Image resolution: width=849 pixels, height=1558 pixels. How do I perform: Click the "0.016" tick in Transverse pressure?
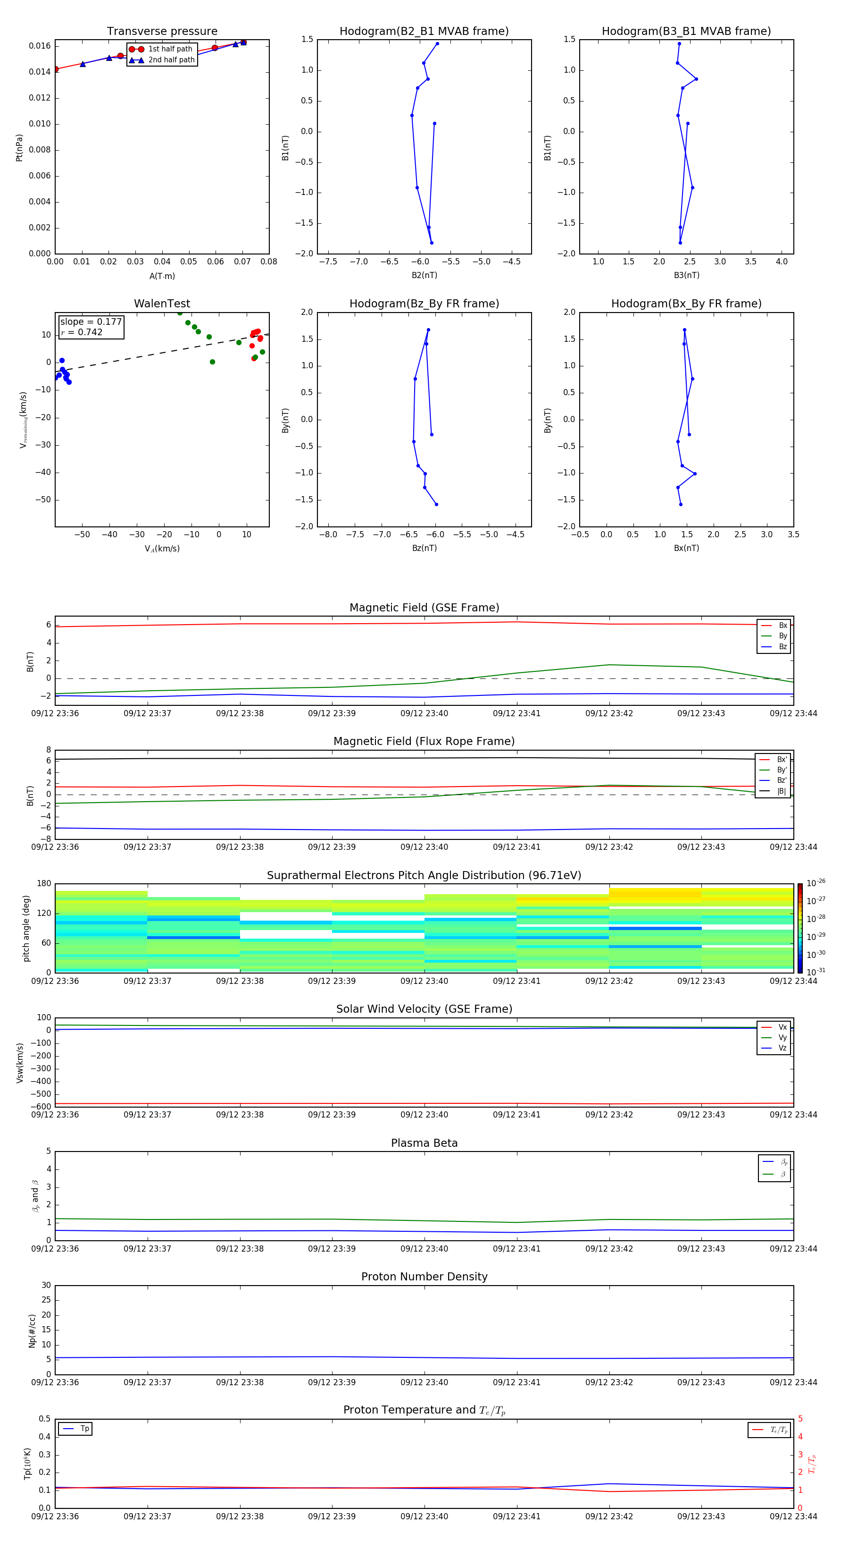tap(40, 46)
